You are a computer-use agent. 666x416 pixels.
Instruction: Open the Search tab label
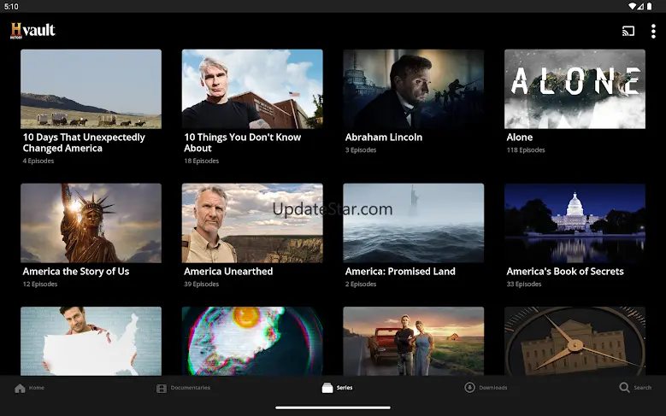tap(643, 388)
